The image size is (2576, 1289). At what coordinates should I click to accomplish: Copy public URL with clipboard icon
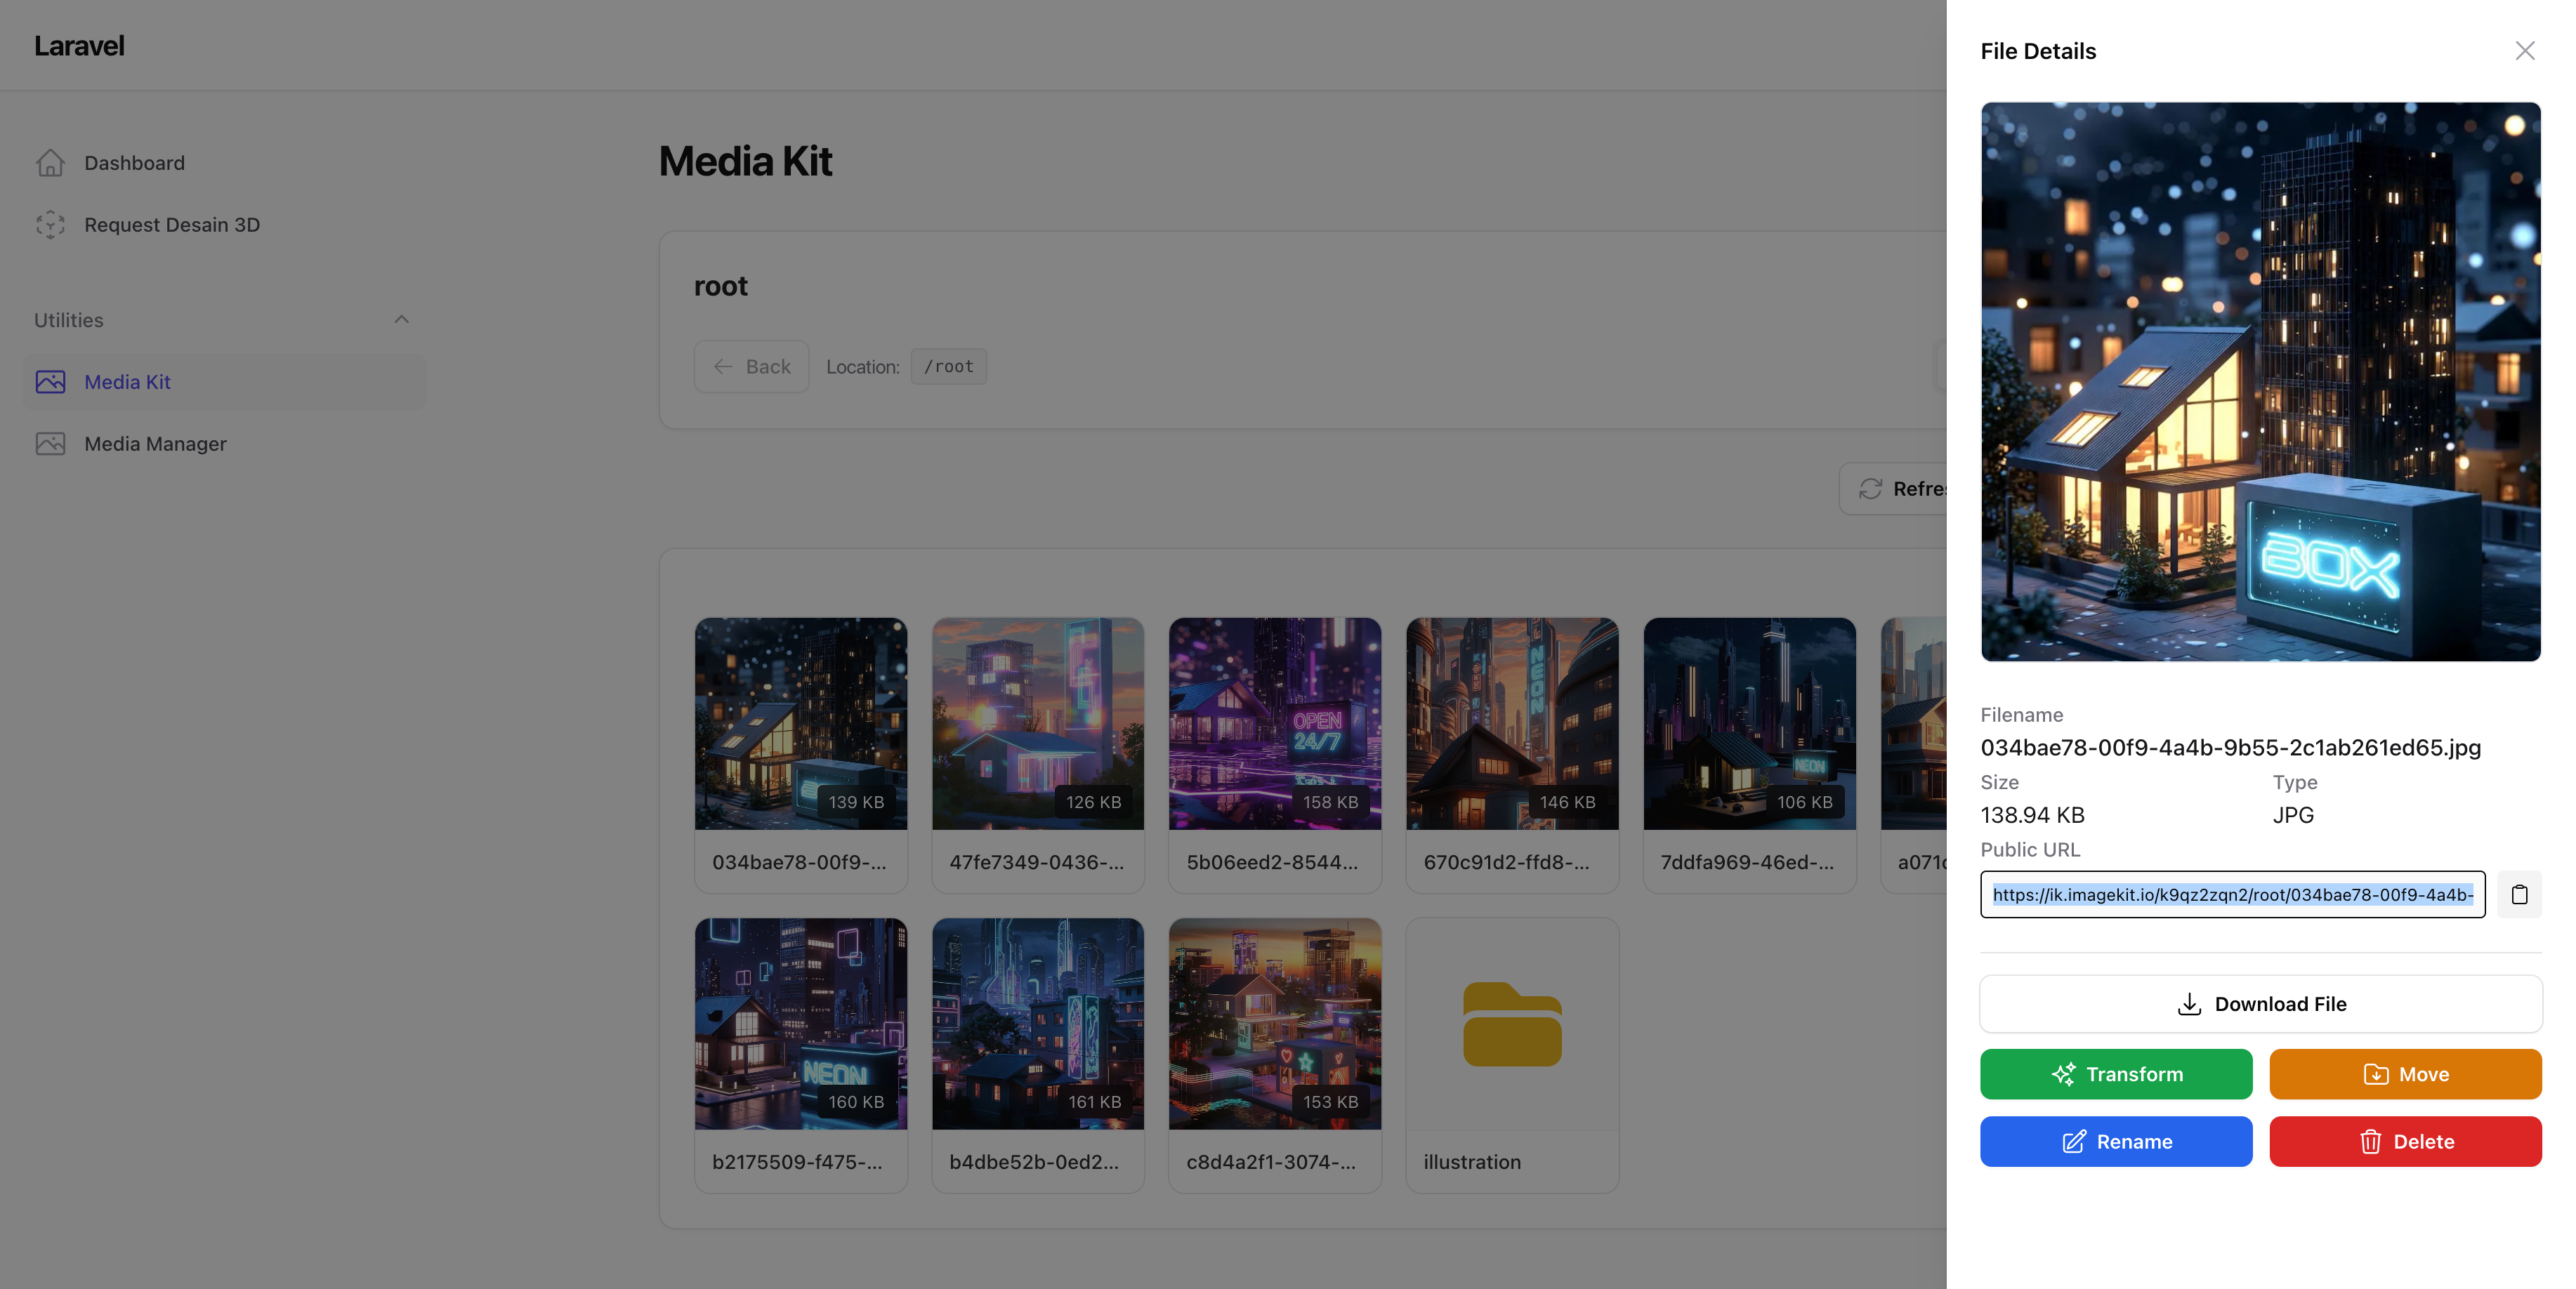point(2519,894)
